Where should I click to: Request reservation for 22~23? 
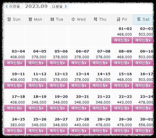[x=122, y=108]
